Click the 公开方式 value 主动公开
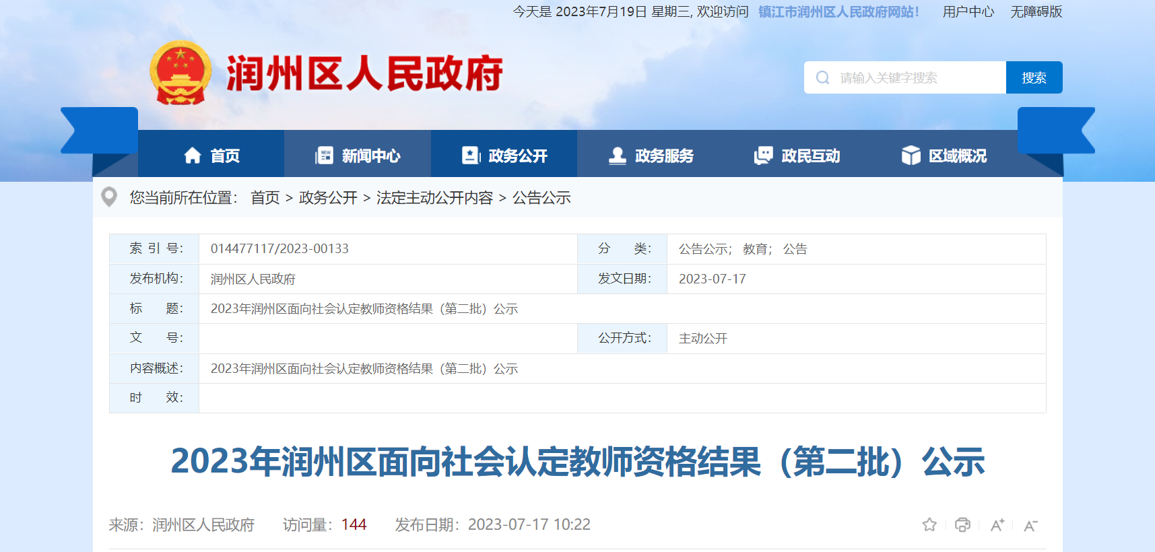 [x=703, y=338]
